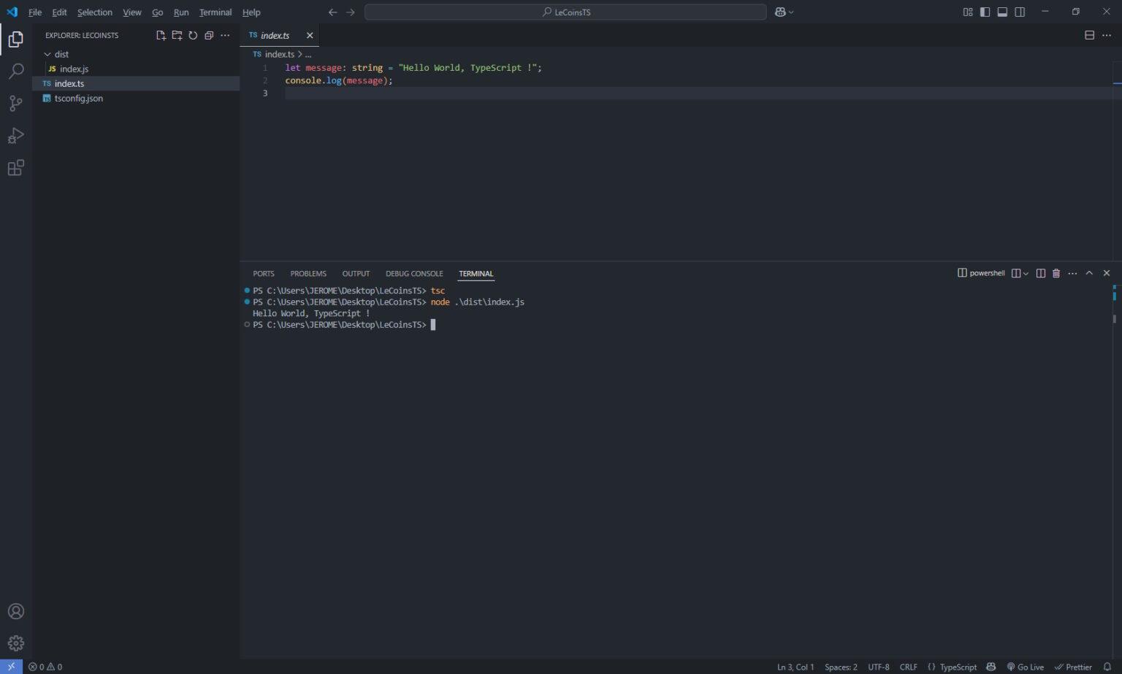Open Source Control view
Image resolution: width=1122 pixels, height=674 pixels.
pos(15,103)
